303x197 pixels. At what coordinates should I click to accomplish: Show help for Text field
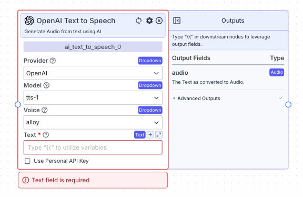[46, 135]
